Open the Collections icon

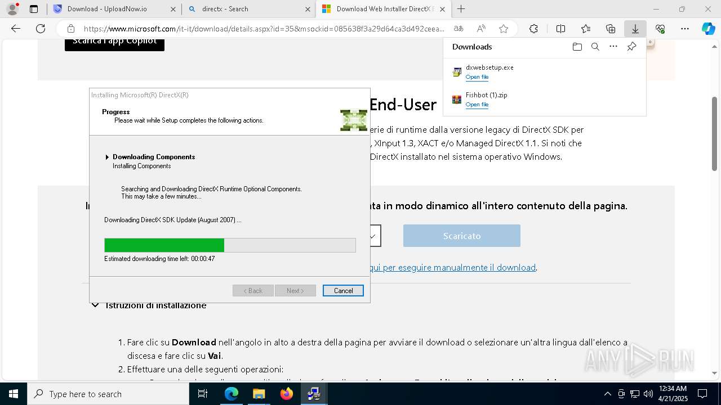[x=611, y=29]
